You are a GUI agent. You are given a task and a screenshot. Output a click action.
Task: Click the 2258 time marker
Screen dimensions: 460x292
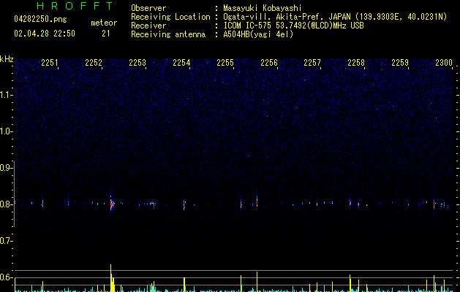tap(356, 62)
